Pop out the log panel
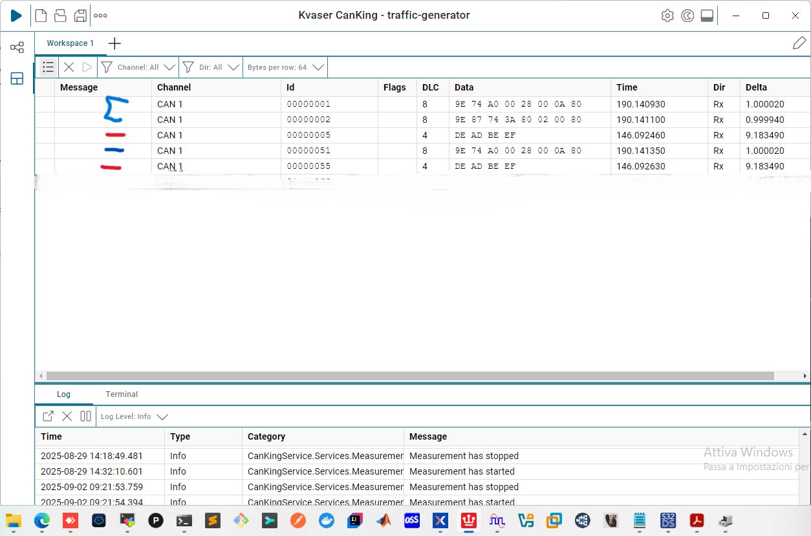This screenshot has height=536, width=811. click(x=48, y=416)
